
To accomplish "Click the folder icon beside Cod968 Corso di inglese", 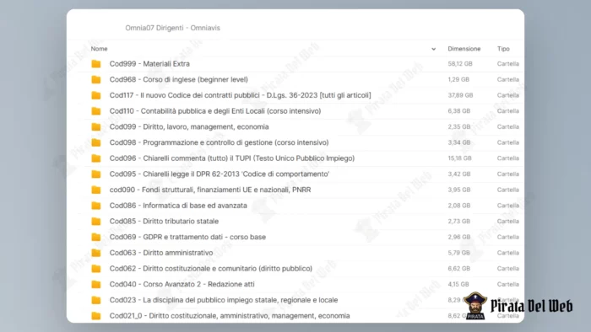I will pyautogui.click(x=96, y=80).
